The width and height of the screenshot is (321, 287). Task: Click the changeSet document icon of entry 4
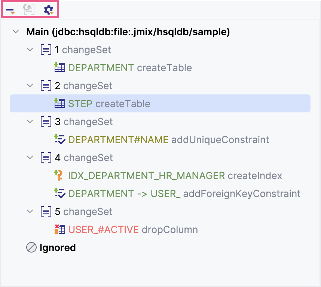coord(45,157)
